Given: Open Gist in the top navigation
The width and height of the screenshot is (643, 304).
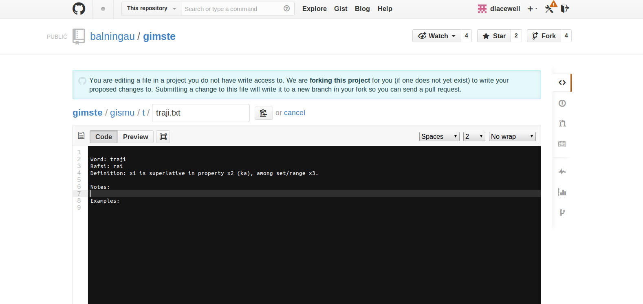Looking at the screenshot, I should (x=341, y=9).
